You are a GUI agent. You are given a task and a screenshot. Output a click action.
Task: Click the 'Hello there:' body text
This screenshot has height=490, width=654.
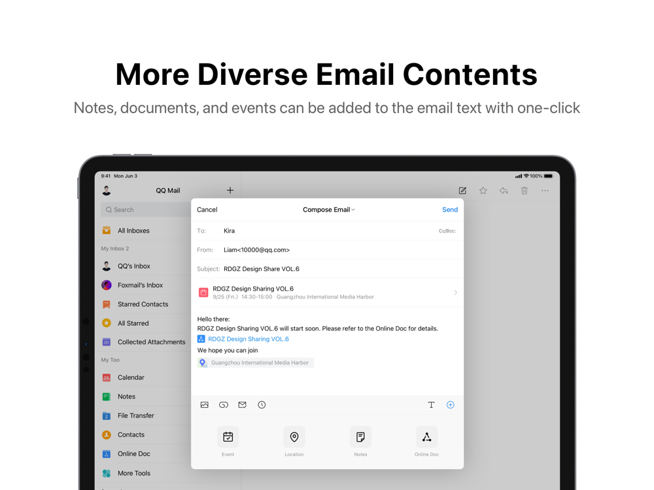click(214, 319)
